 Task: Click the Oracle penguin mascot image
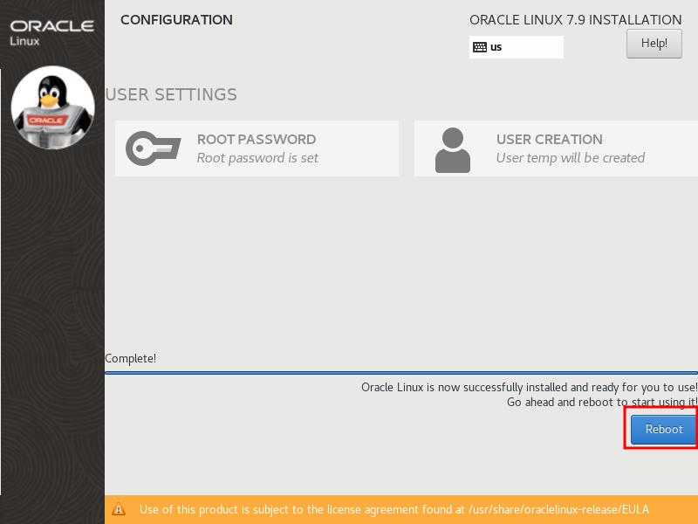click(52, 107)
